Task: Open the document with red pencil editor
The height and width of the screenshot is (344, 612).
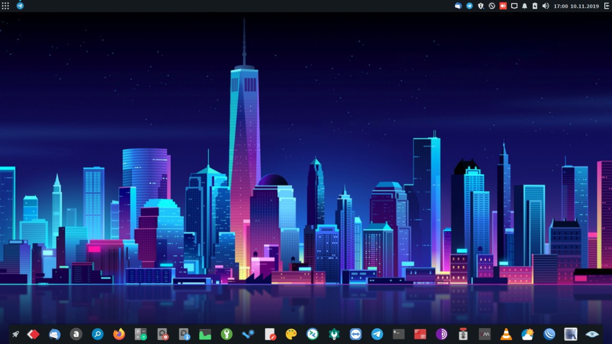Action: pos(270,334)
